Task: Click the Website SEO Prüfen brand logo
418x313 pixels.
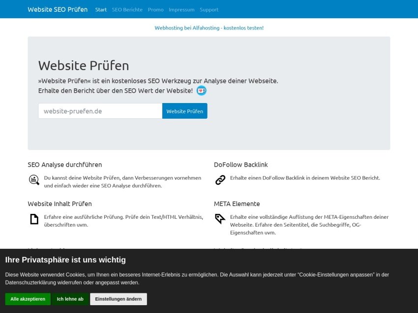Action: point(58,9)
